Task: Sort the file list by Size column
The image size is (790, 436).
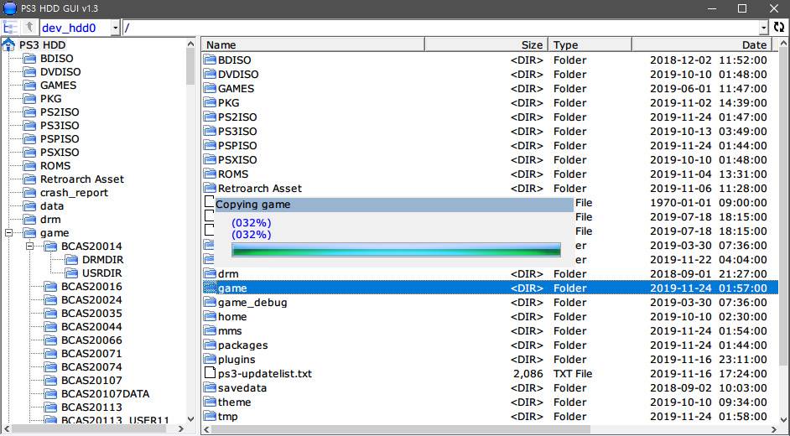Action: click(486, 44)
